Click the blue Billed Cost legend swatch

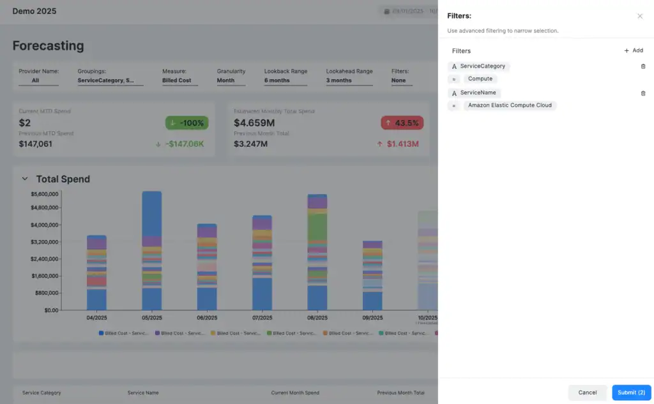[x=102, y=333]
